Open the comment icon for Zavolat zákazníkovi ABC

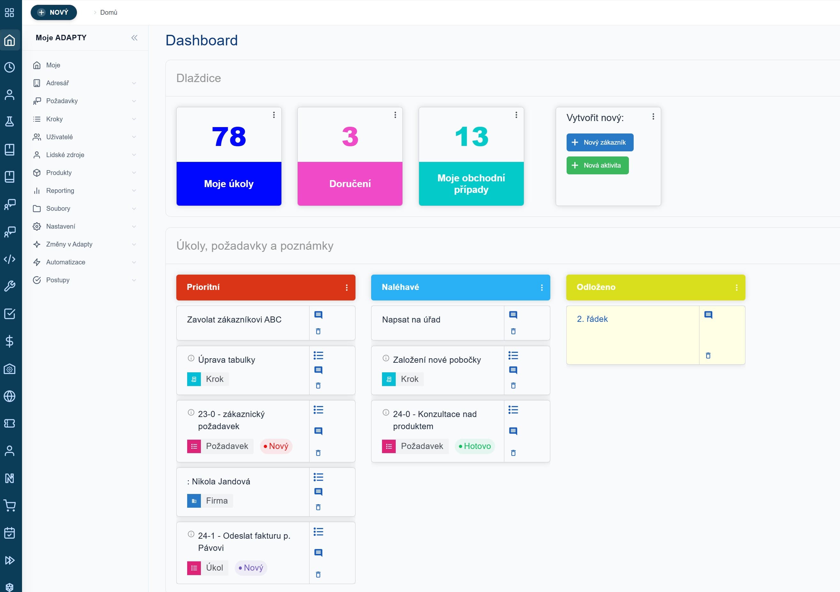click(x=318, y=315)
